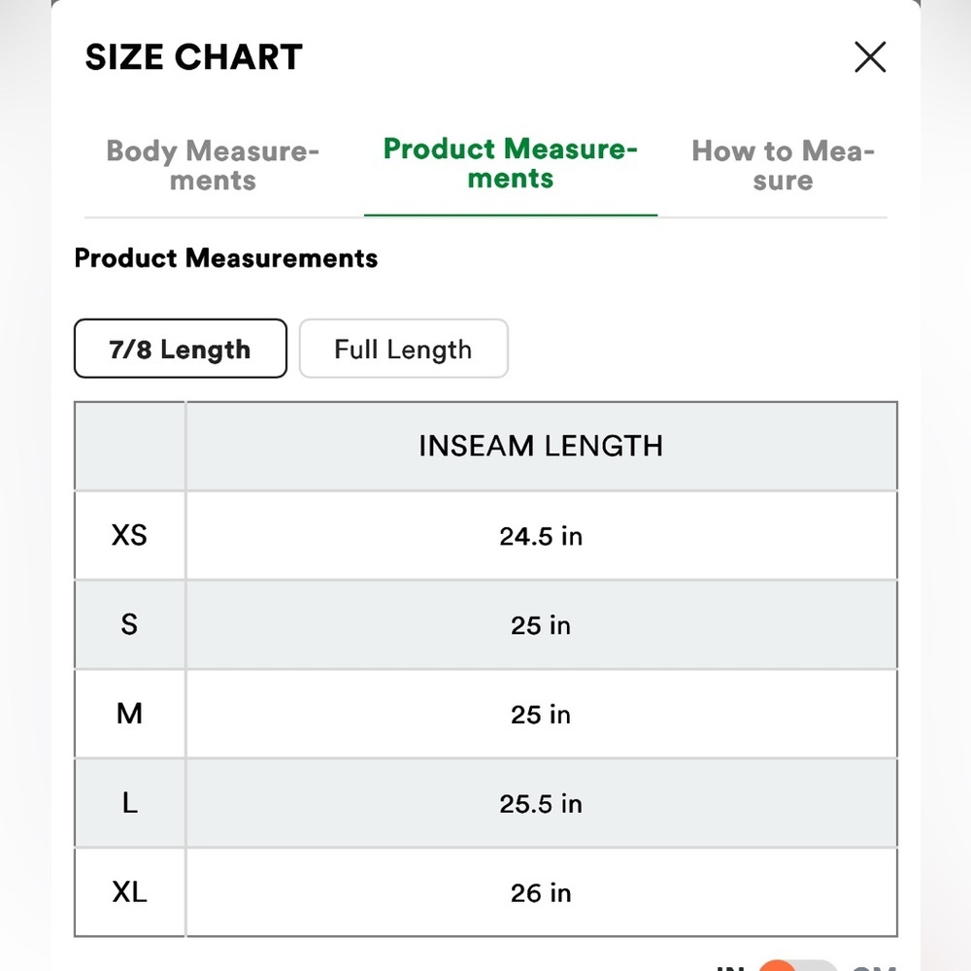971x971 pixels.
Task: Select the 7/8 Length option
Action: coord(180,349)
